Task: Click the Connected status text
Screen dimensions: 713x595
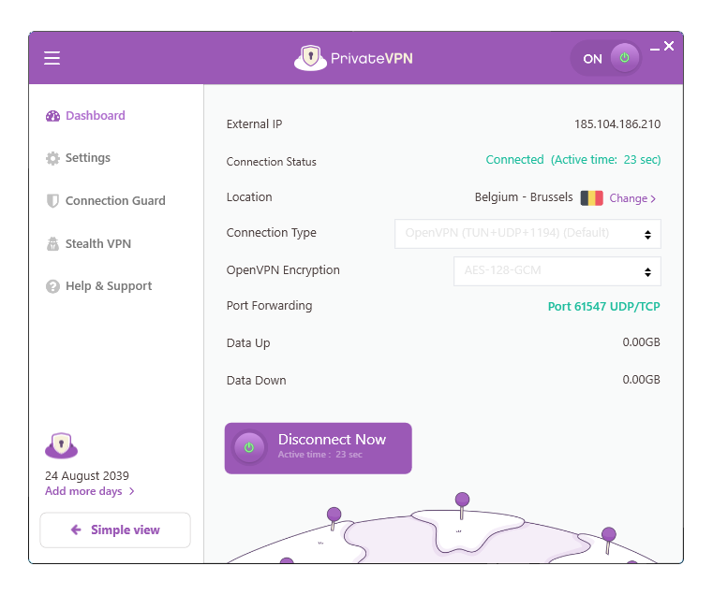Action: pos(514,160)
